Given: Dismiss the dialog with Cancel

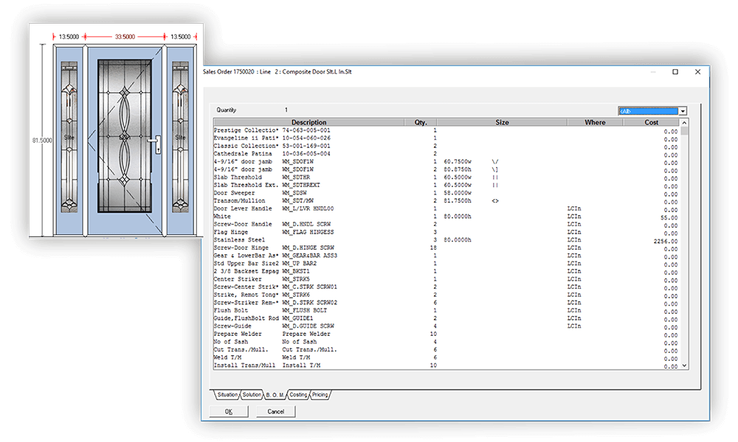Looking at the screenshot, I should (x=275, y=411).
